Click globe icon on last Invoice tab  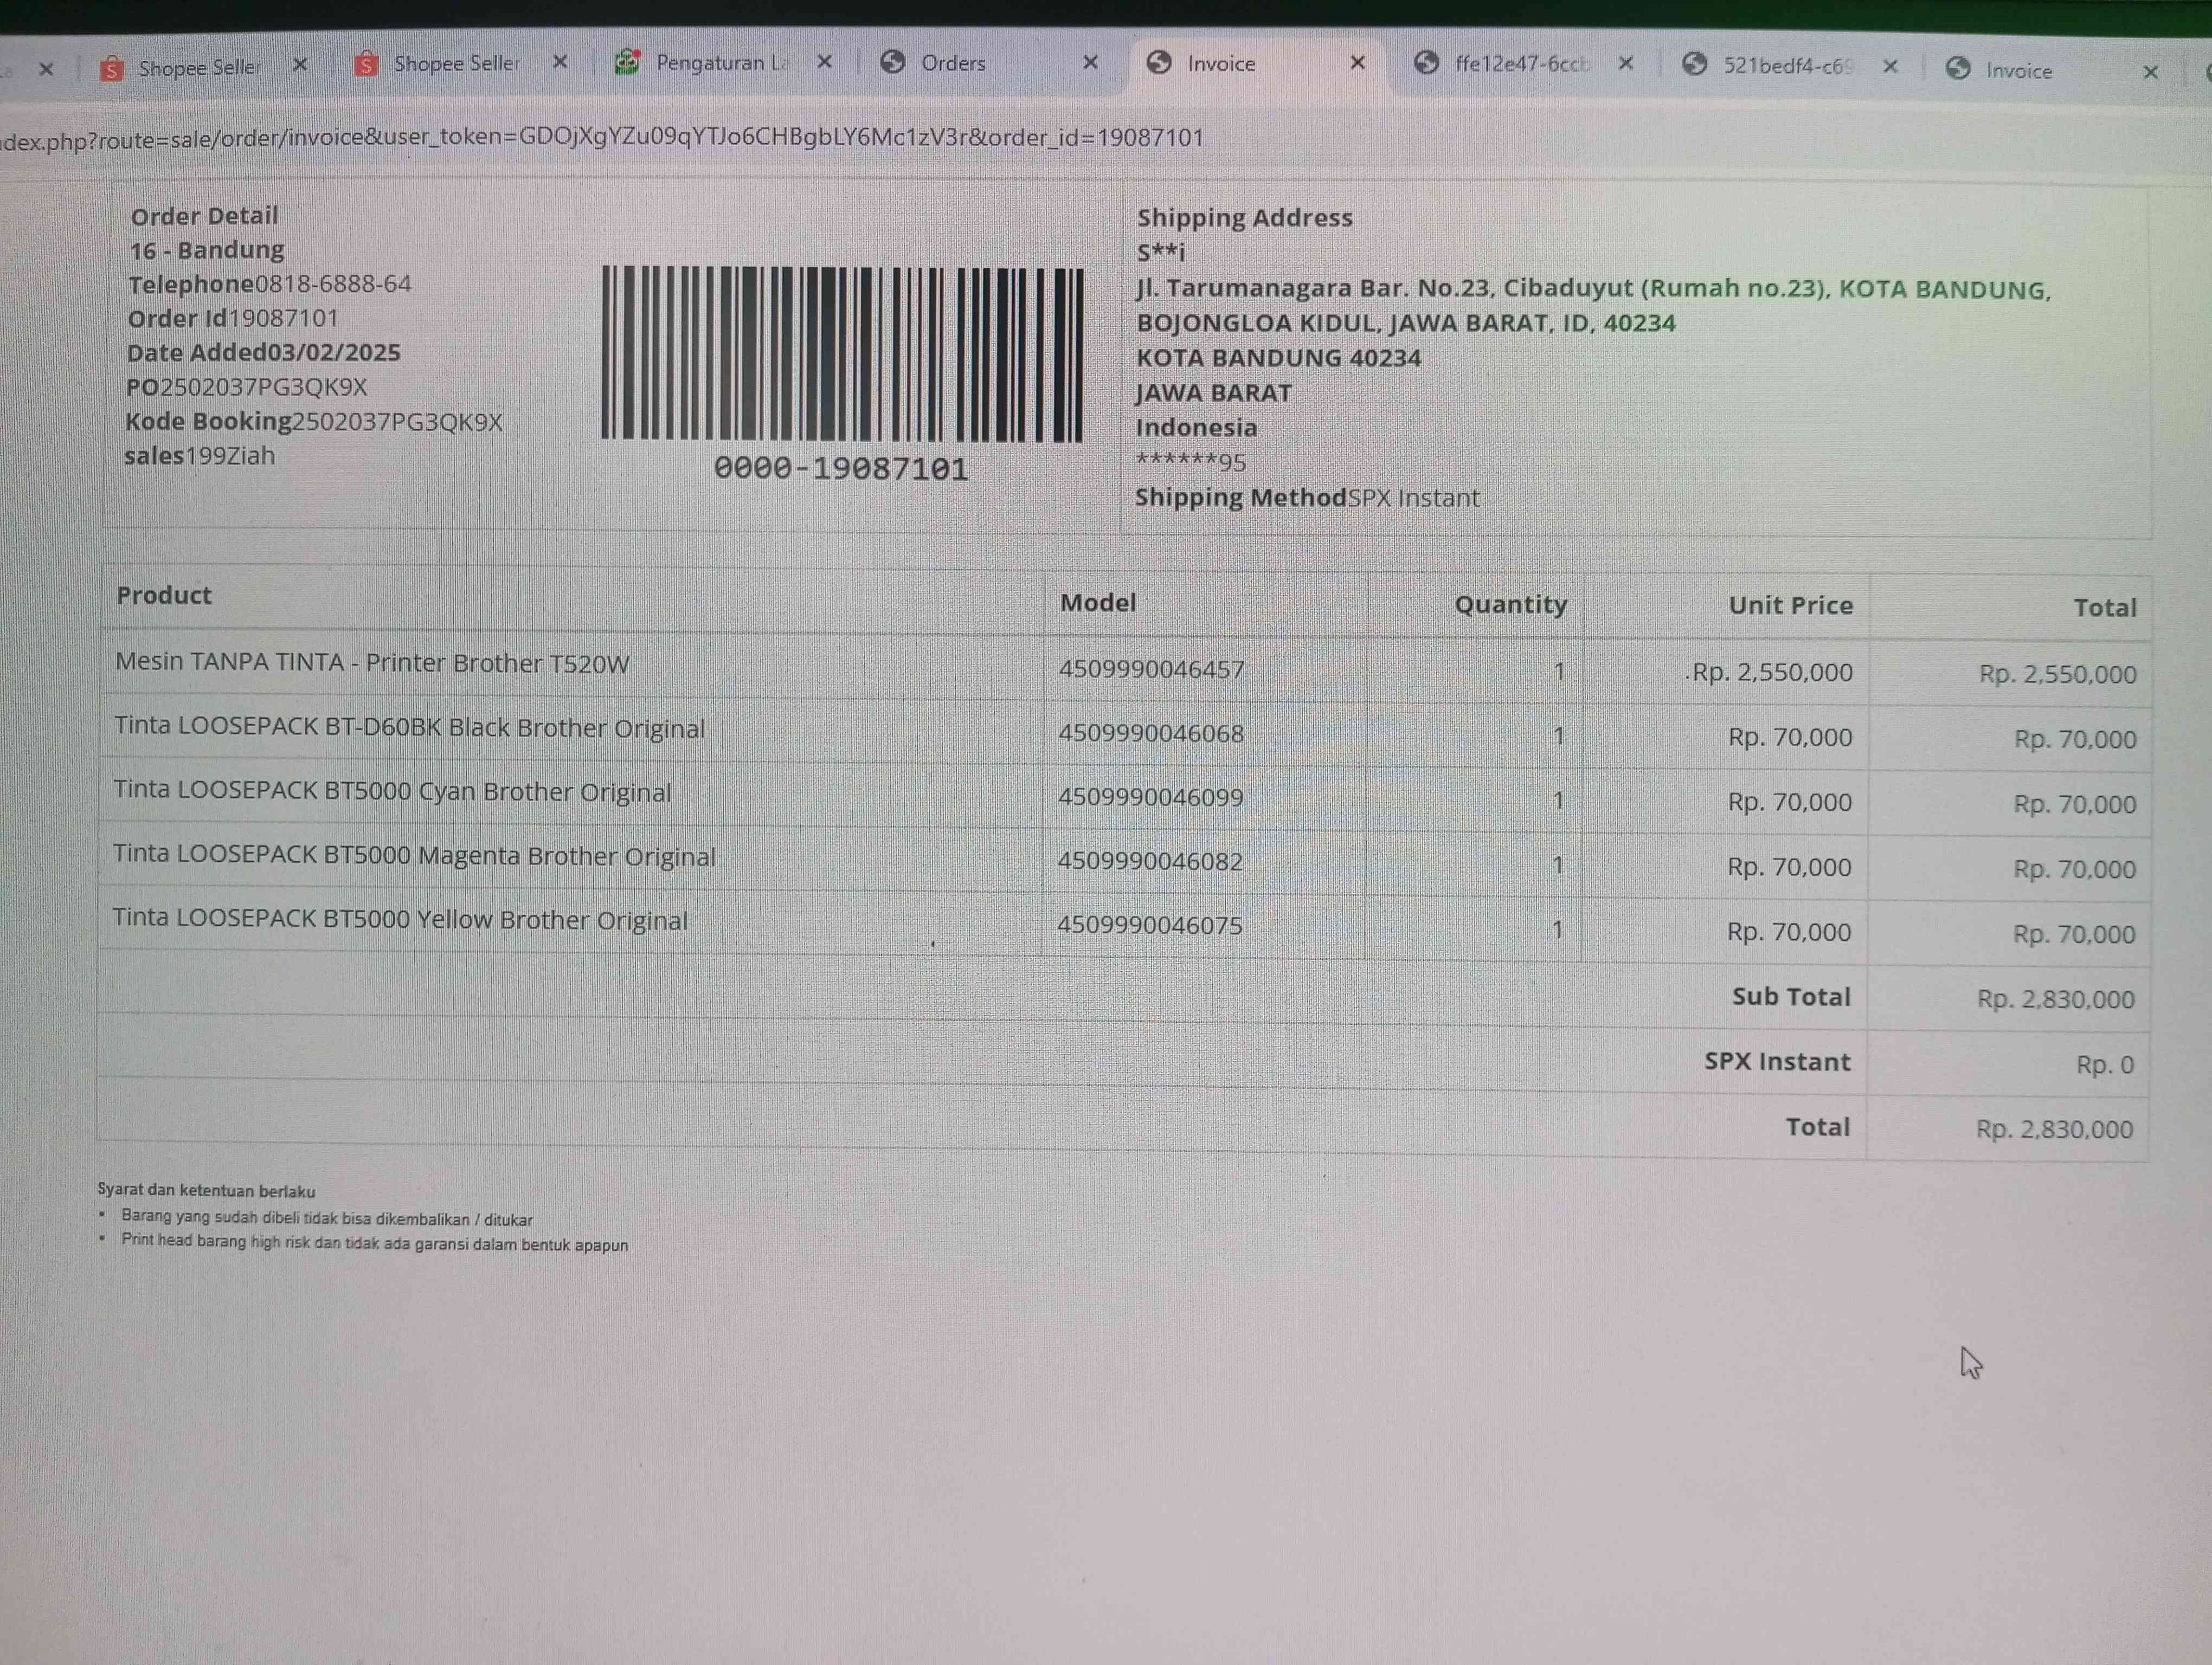1958,68
